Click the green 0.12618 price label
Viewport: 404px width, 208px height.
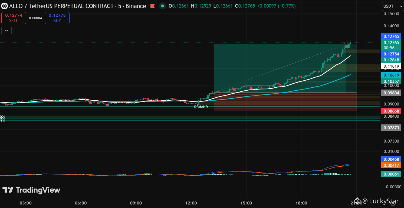[x=391, y=60]
